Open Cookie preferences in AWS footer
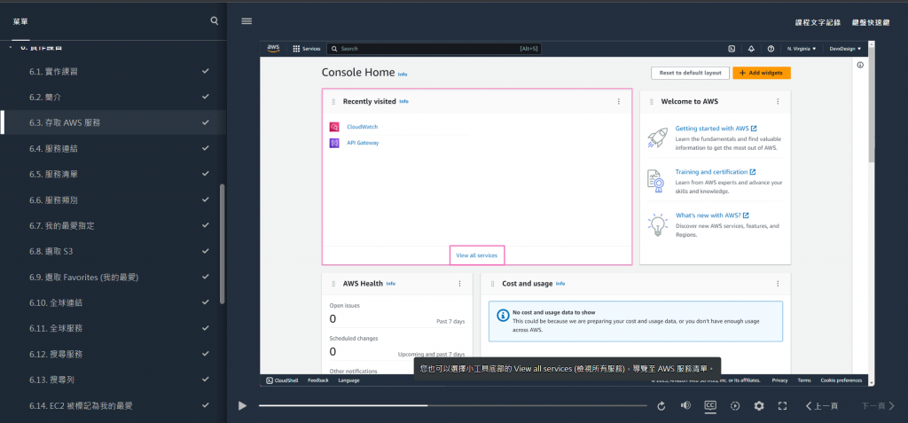The image size is (908, 423). pos(841,380)
